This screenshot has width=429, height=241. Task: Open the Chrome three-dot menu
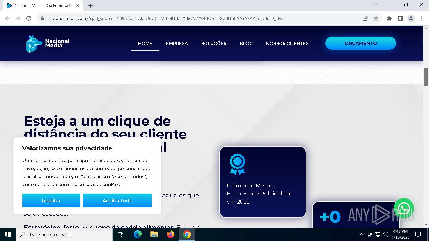(422, 18)
